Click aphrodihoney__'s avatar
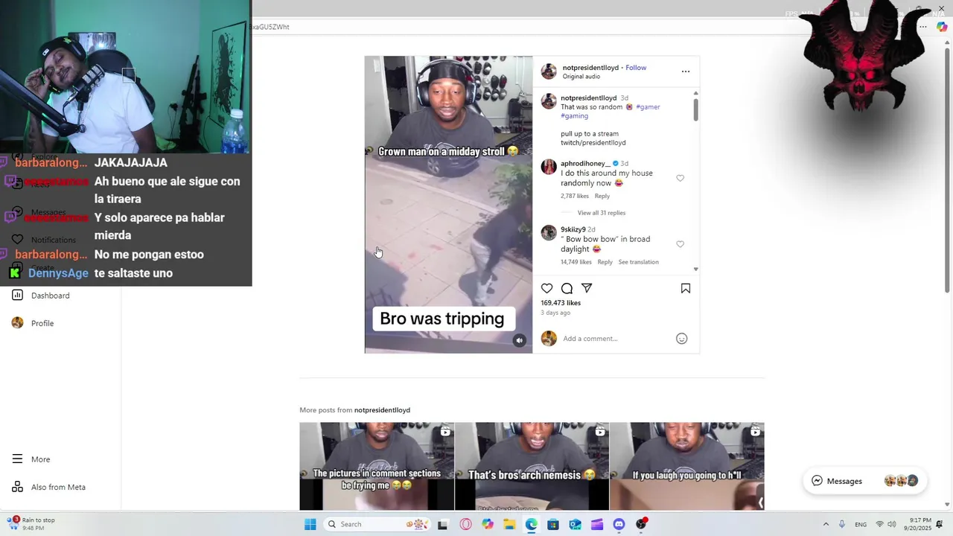This screenshot has height=536, width=953. pyautogui.click(x=549, y=167)
